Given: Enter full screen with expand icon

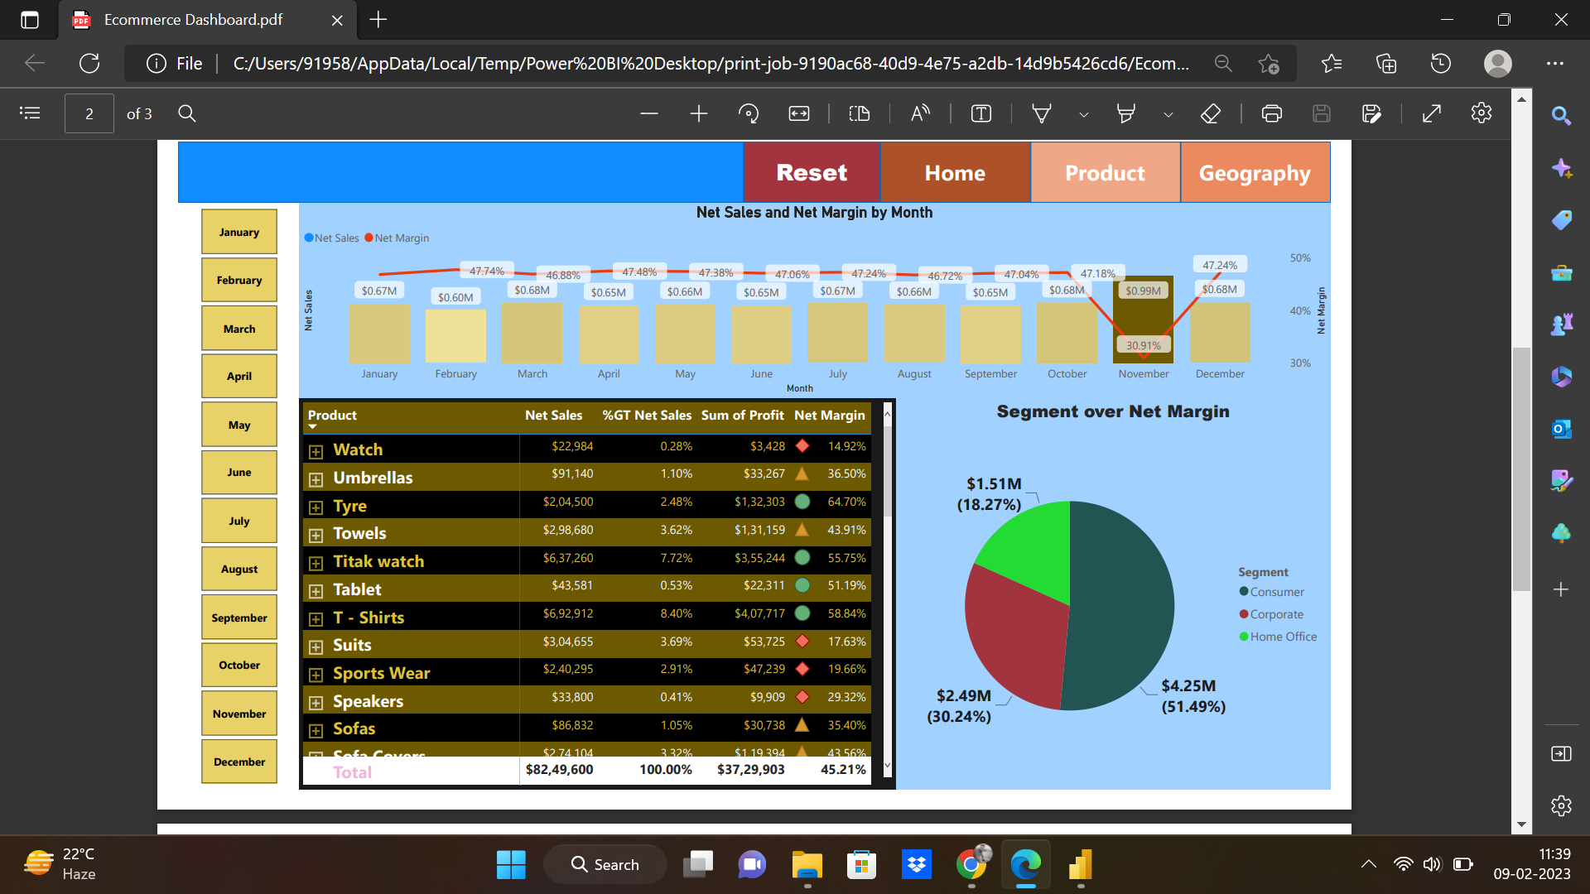Looking at the screenshot, I should click(x=1432, y=113).
